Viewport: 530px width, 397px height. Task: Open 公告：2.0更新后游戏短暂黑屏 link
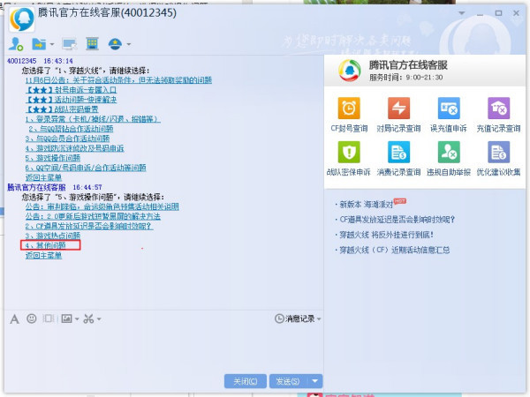pyautogui.click(x=93, y=216)
